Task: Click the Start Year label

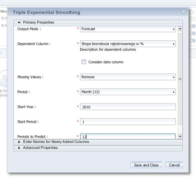Action: click(27, 107)
